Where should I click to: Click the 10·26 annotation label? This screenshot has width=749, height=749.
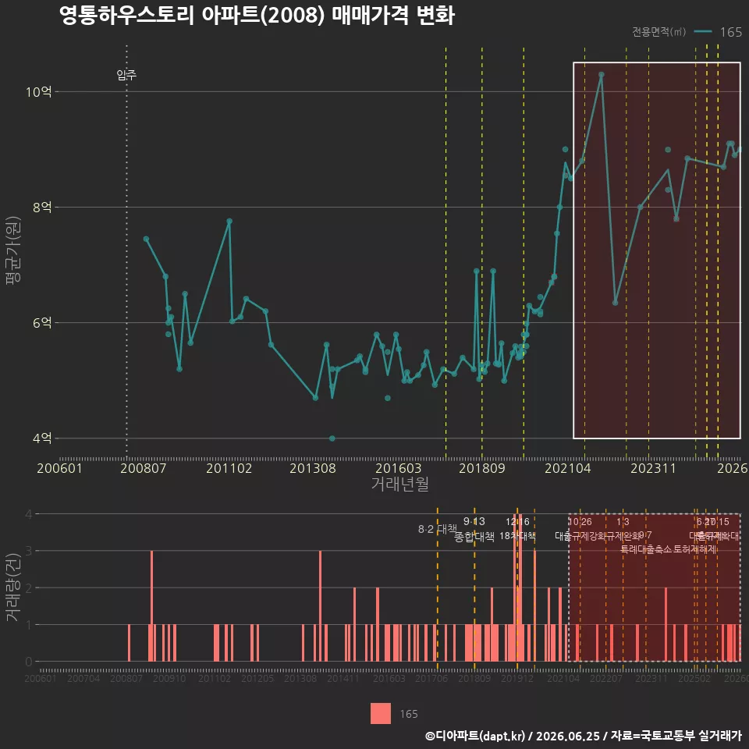point(580,522)
